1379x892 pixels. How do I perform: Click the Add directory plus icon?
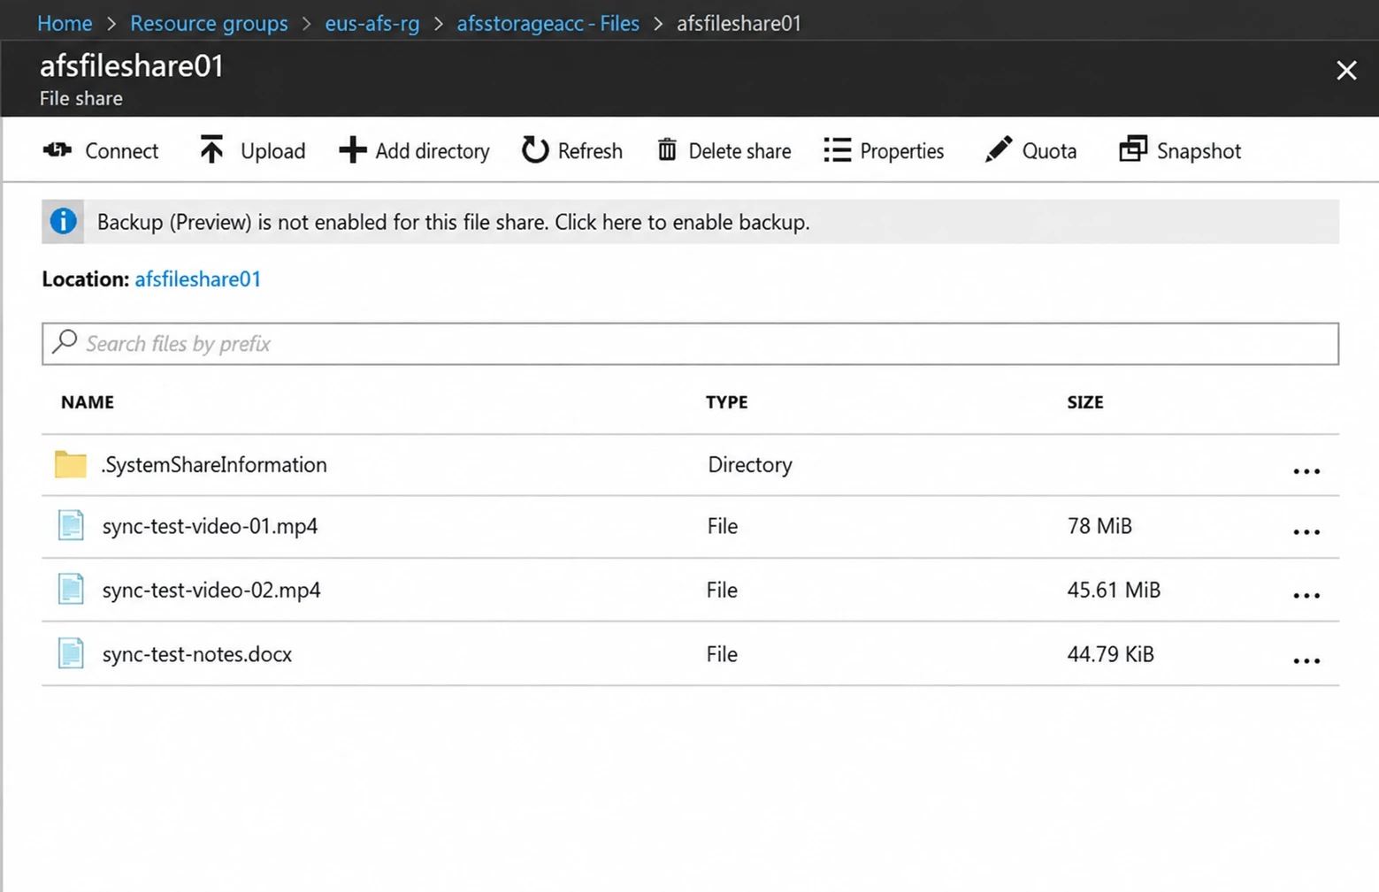pos(352,150)
